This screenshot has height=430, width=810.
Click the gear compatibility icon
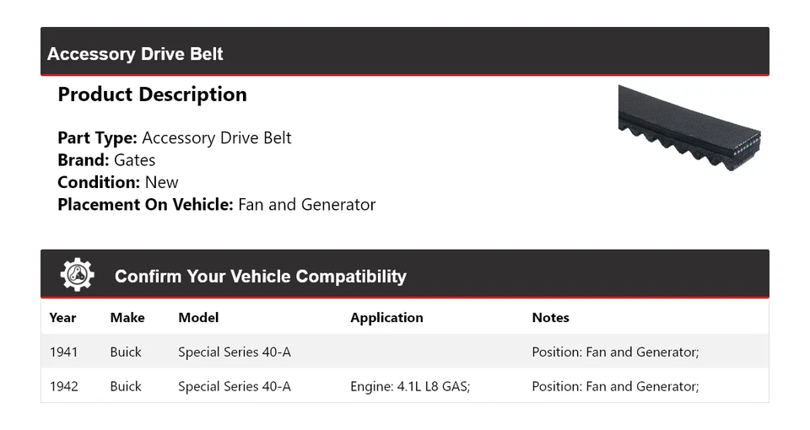(x=77, y=275)
